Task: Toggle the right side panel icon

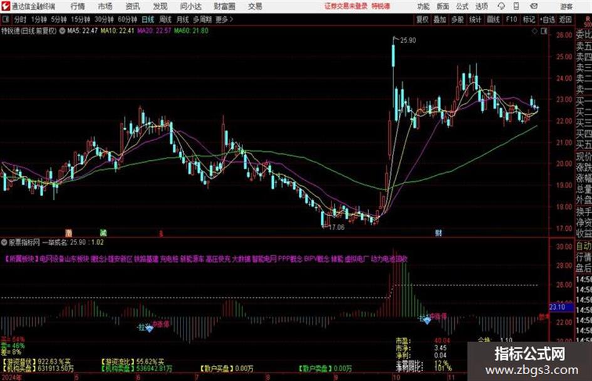Action: tap(544, 31)
